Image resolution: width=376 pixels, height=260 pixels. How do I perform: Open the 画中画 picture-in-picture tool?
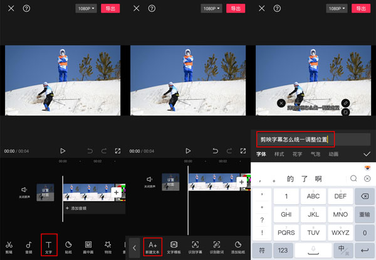tap(88, 247)
